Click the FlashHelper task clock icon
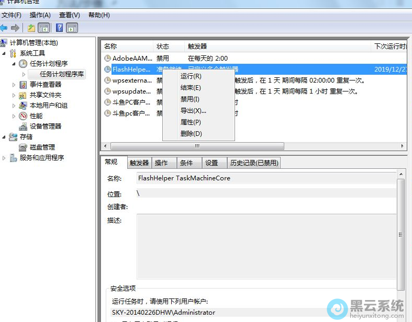The height and width of the screenshot is (322, 412). click(x=107, y=70)
